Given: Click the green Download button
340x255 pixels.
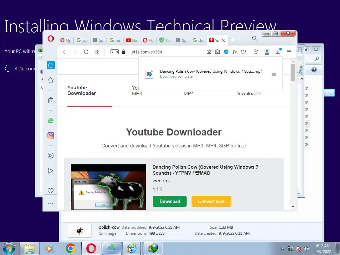Looking at the screenshot, I should (x=170, y=201).
